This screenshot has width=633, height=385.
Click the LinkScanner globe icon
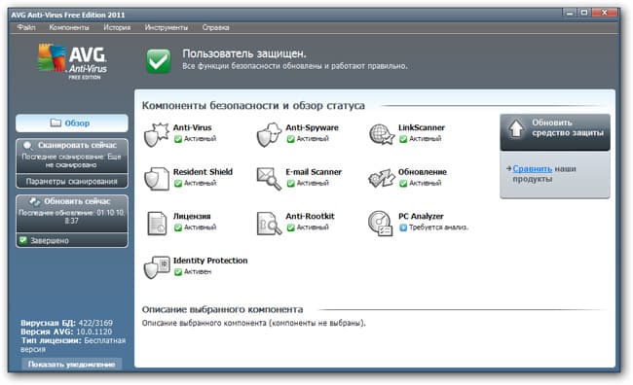[x=381, y=134]
